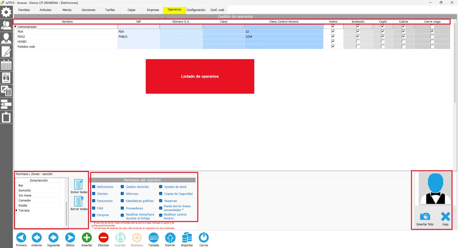This screenshot has height=248, width=458.
Task: Click the NIF cell showing PABLO
Action: click(139, 37)
